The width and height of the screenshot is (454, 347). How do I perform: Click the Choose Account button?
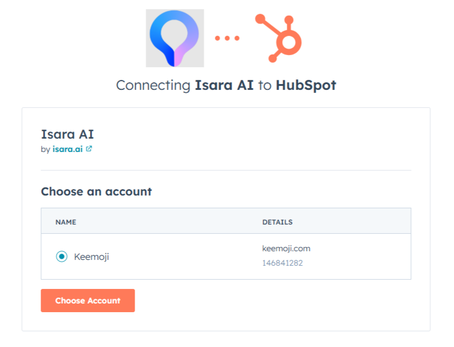88,301
